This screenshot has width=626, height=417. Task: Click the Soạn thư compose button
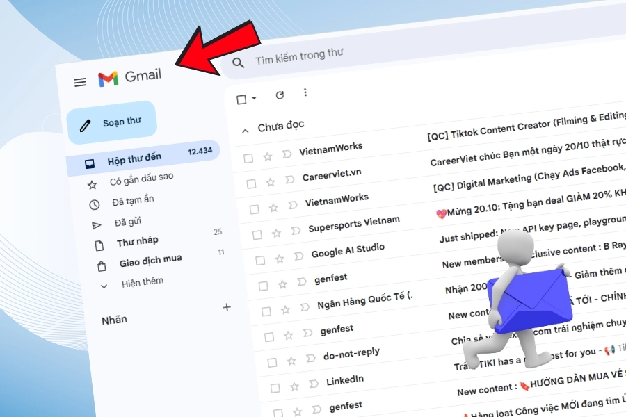pos(113,123)
